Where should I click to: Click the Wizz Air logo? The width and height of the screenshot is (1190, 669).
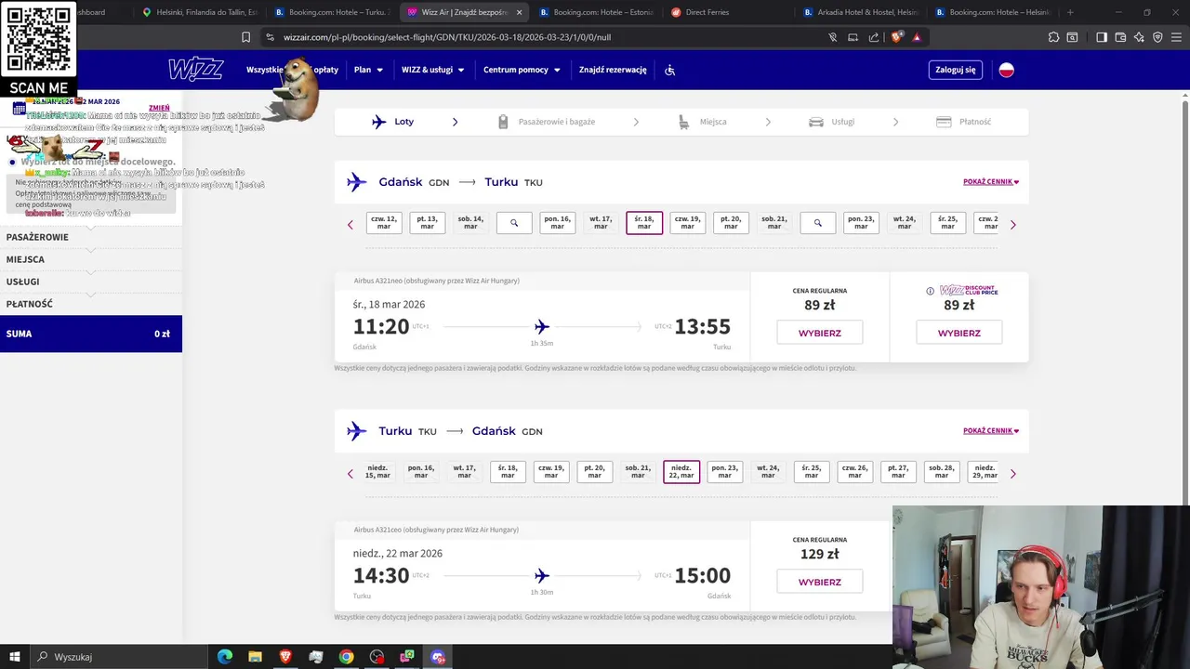(x=195, y=70)
